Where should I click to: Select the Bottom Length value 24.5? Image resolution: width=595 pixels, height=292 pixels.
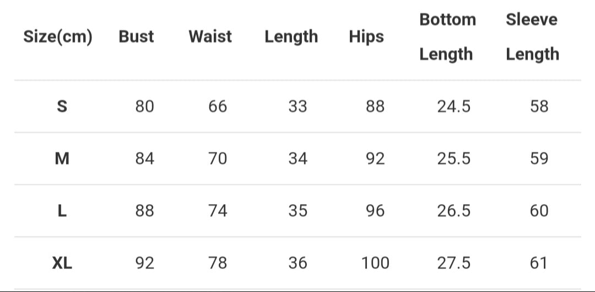[454, 106]
